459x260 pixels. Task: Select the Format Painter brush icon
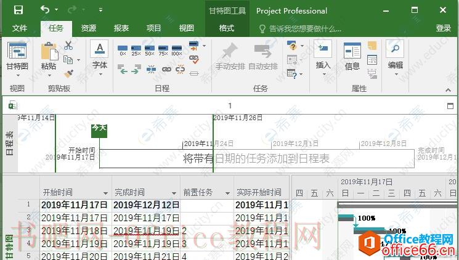[68, 73]
